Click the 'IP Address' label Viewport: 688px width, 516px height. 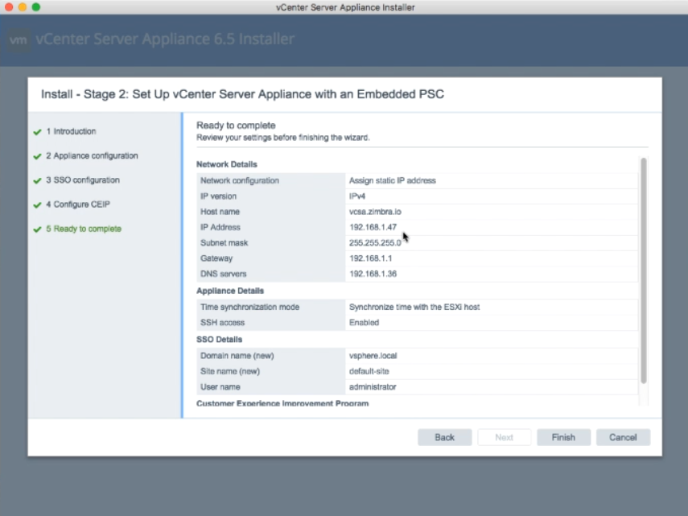[x=220, y=227]
